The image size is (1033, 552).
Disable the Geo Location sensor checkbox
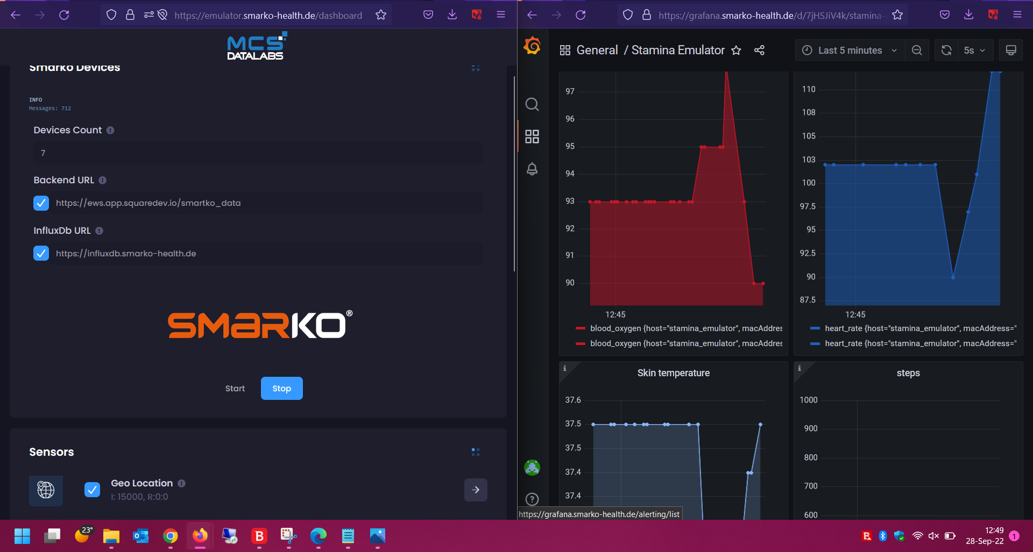[92, 490]
